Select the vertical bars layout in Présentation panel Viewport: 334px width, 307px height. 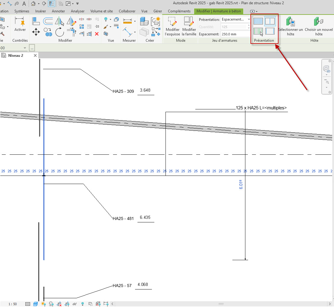point(258,21)
